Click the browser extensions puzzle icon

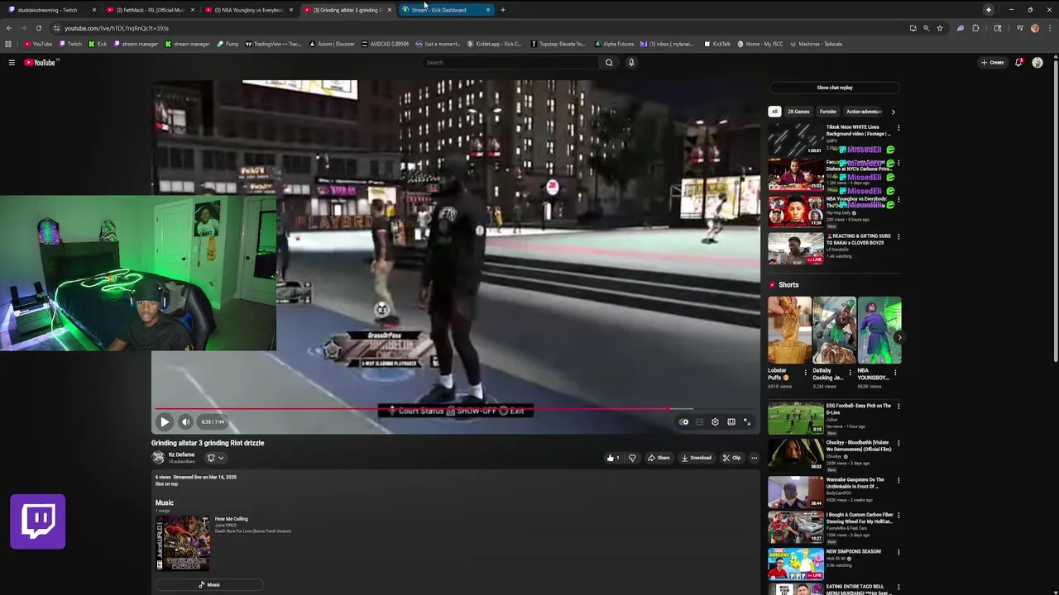[975, 28]
